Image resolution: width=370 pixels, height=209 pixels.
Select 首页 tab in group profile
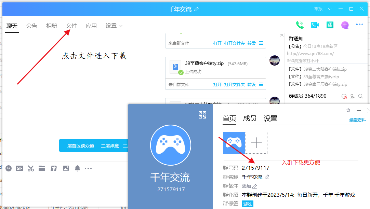click(x=229, y=118)
